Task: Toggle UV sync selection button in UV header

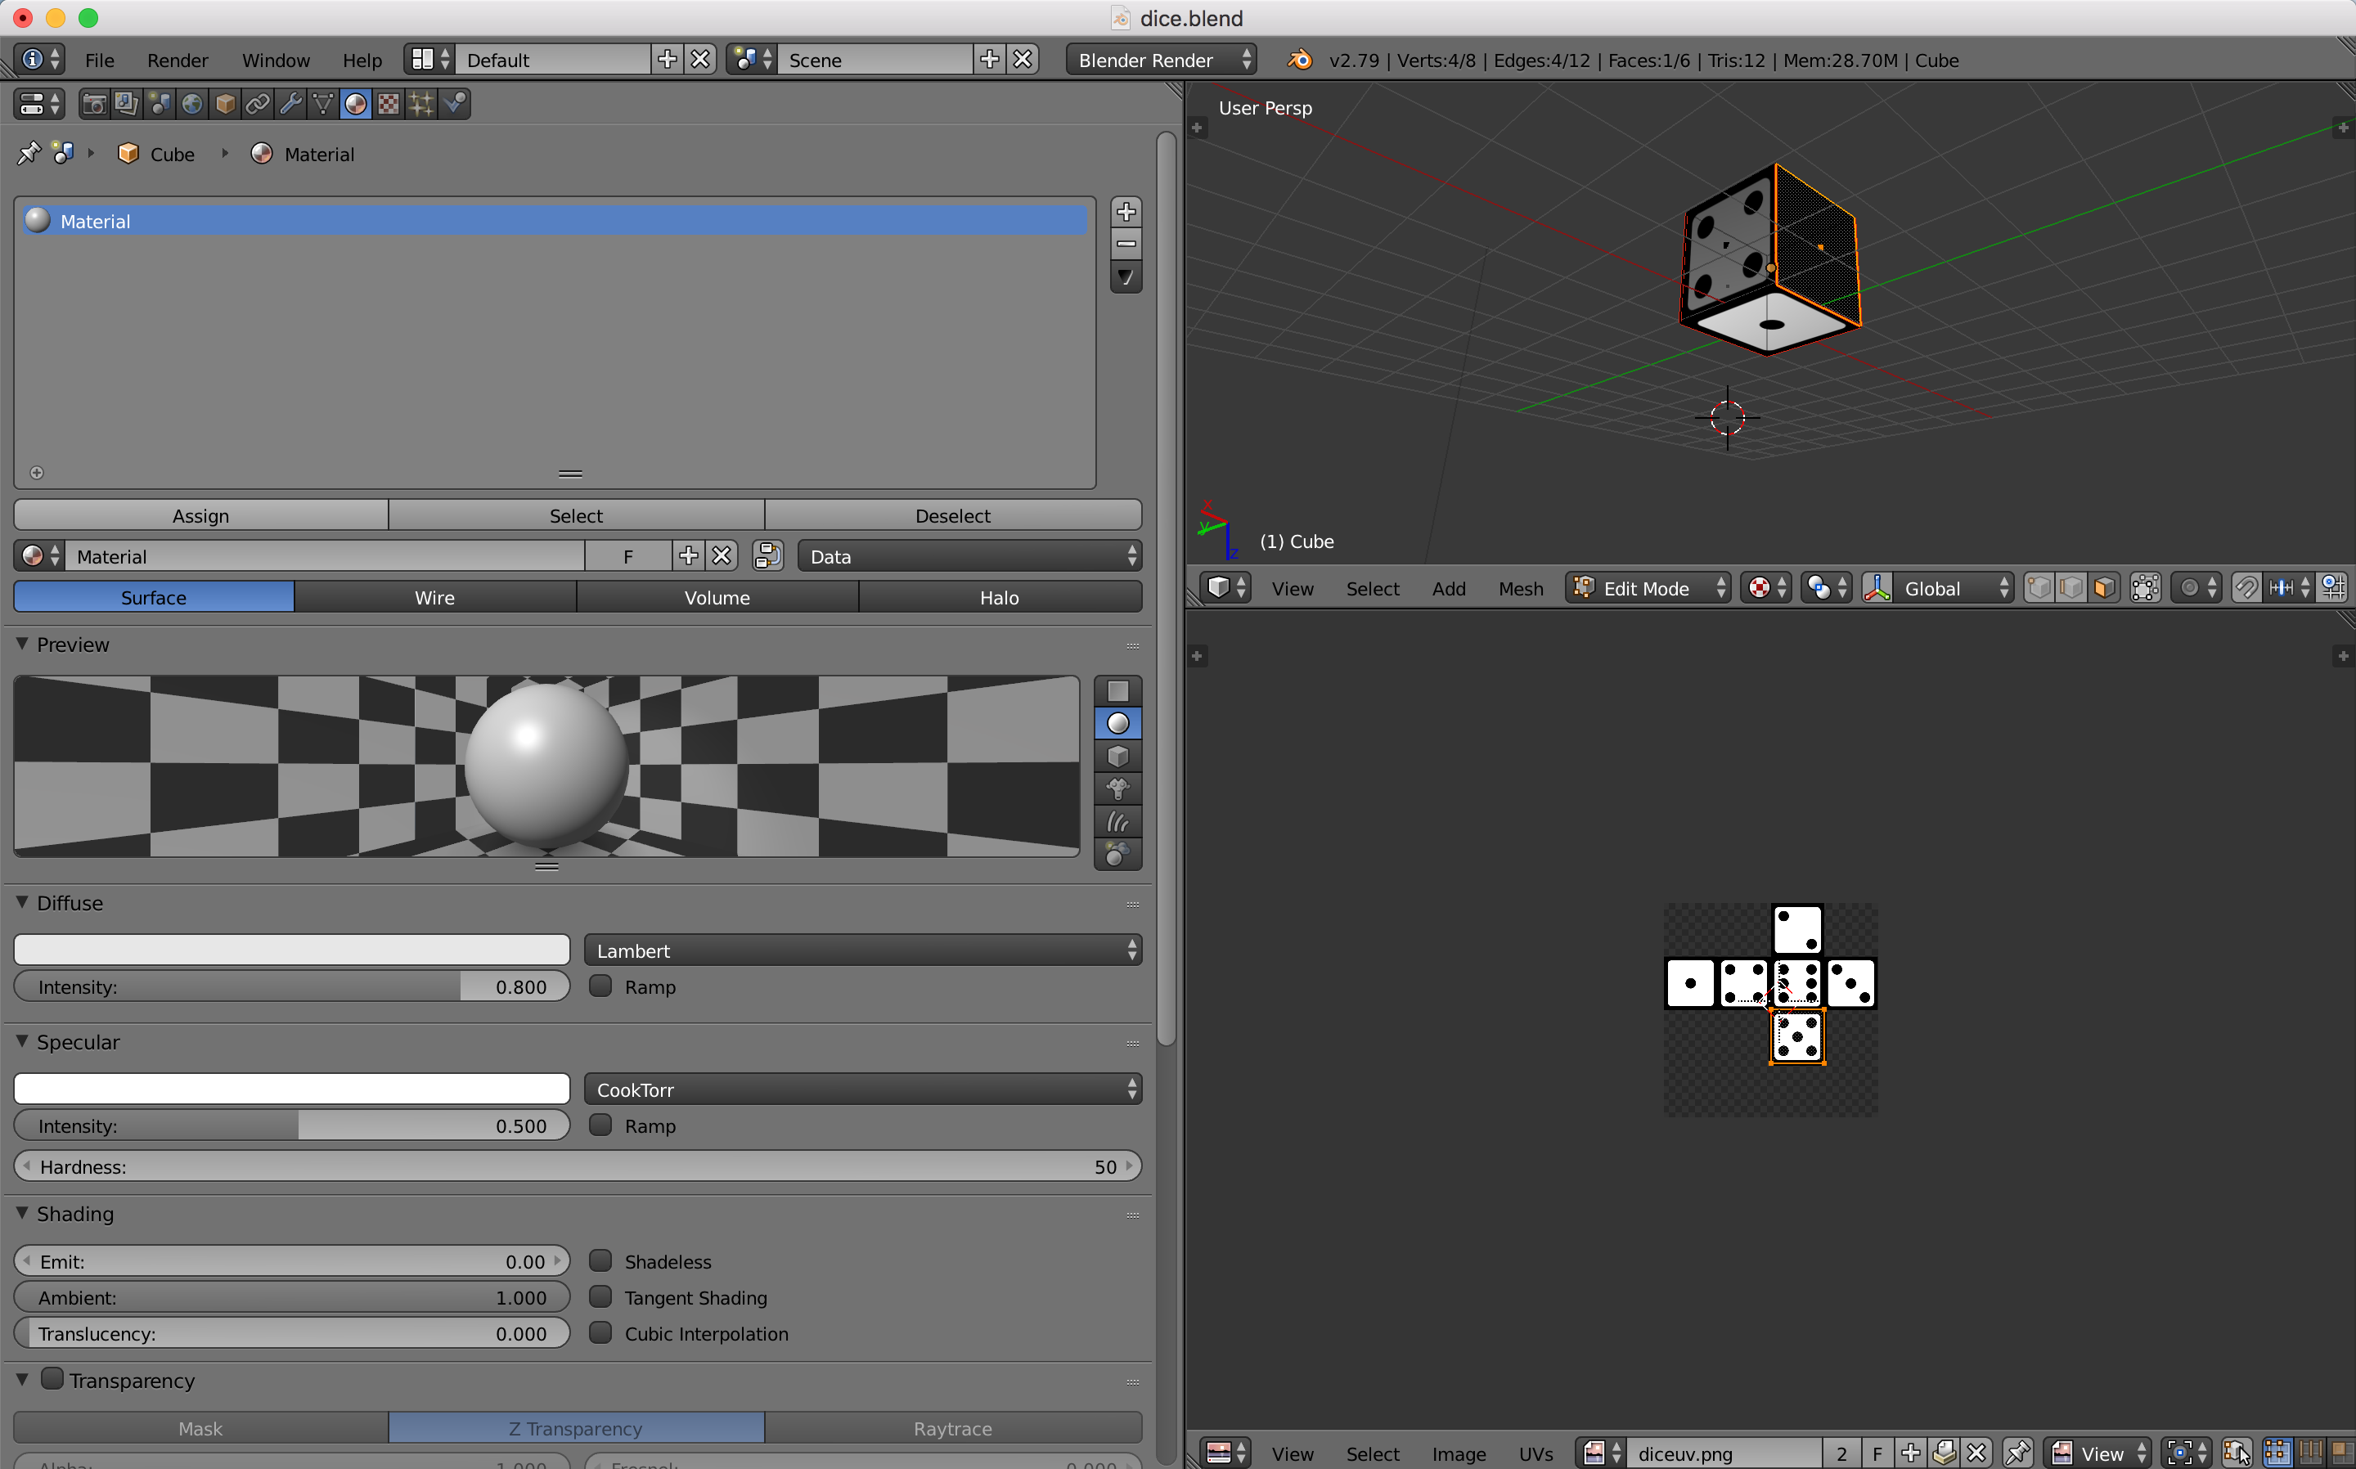Action: (x=2237, y=1453)
